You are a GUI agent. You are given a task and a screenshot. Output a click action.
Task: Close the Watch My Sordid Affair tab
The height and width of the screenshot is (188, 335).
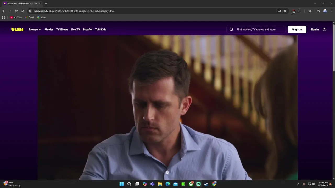[x=40, y=4]
